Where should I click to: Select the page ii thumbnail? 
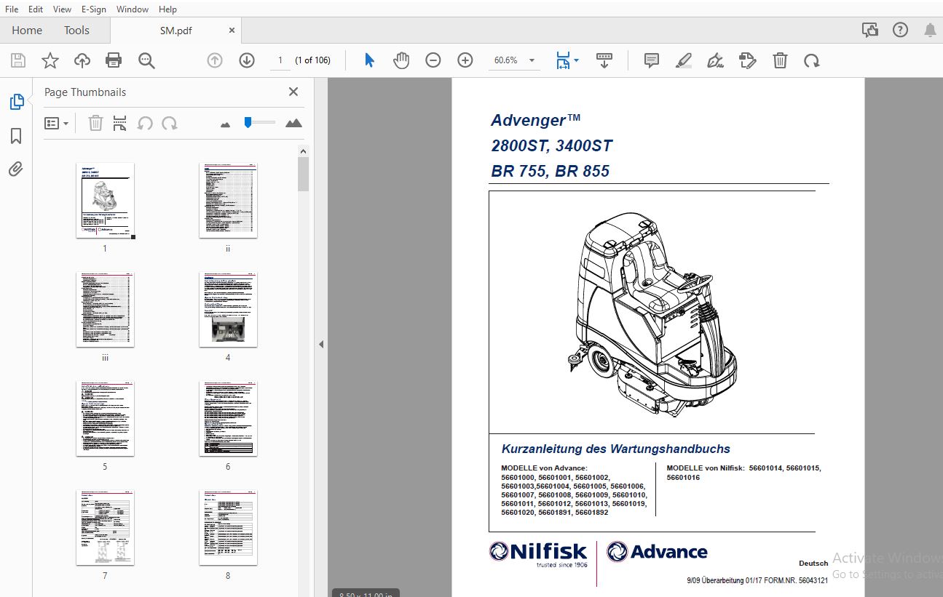click(228, 200)
